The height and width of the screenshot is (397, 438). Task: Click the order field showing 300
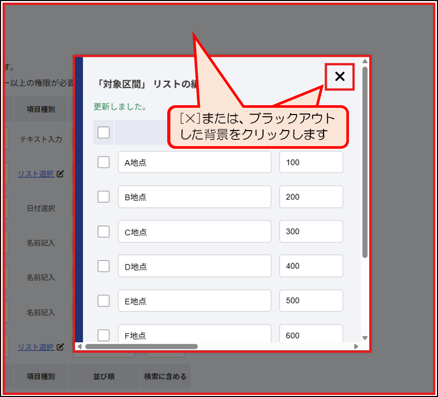pyautogui.click(x=311, y=232)
